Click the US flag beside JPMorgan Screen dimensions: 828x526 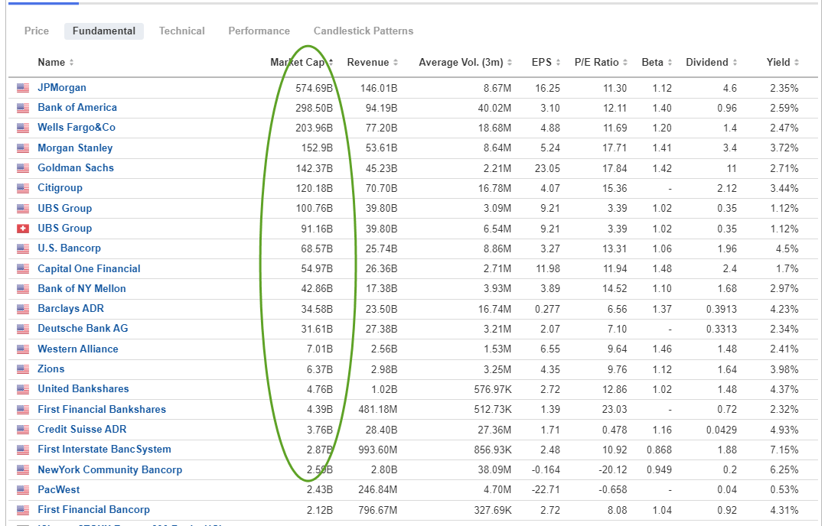pos(23,88)
